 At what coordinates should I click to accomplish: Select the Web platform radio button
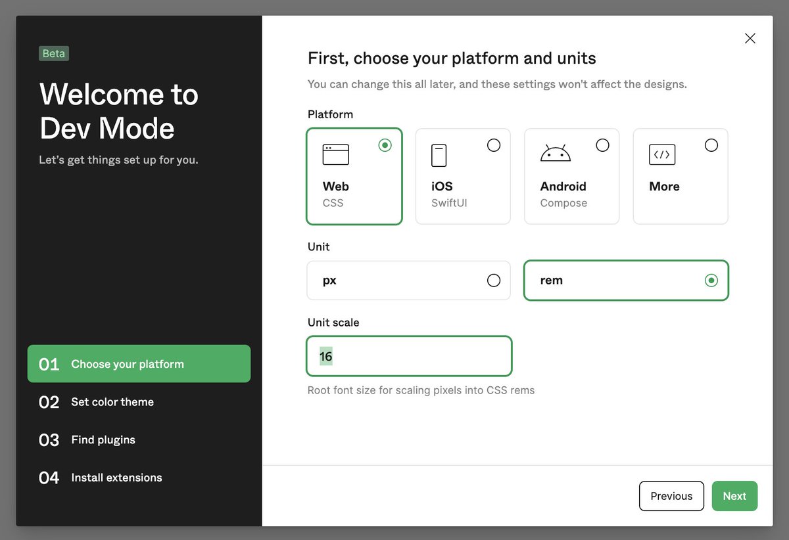(x=385, y=145)
